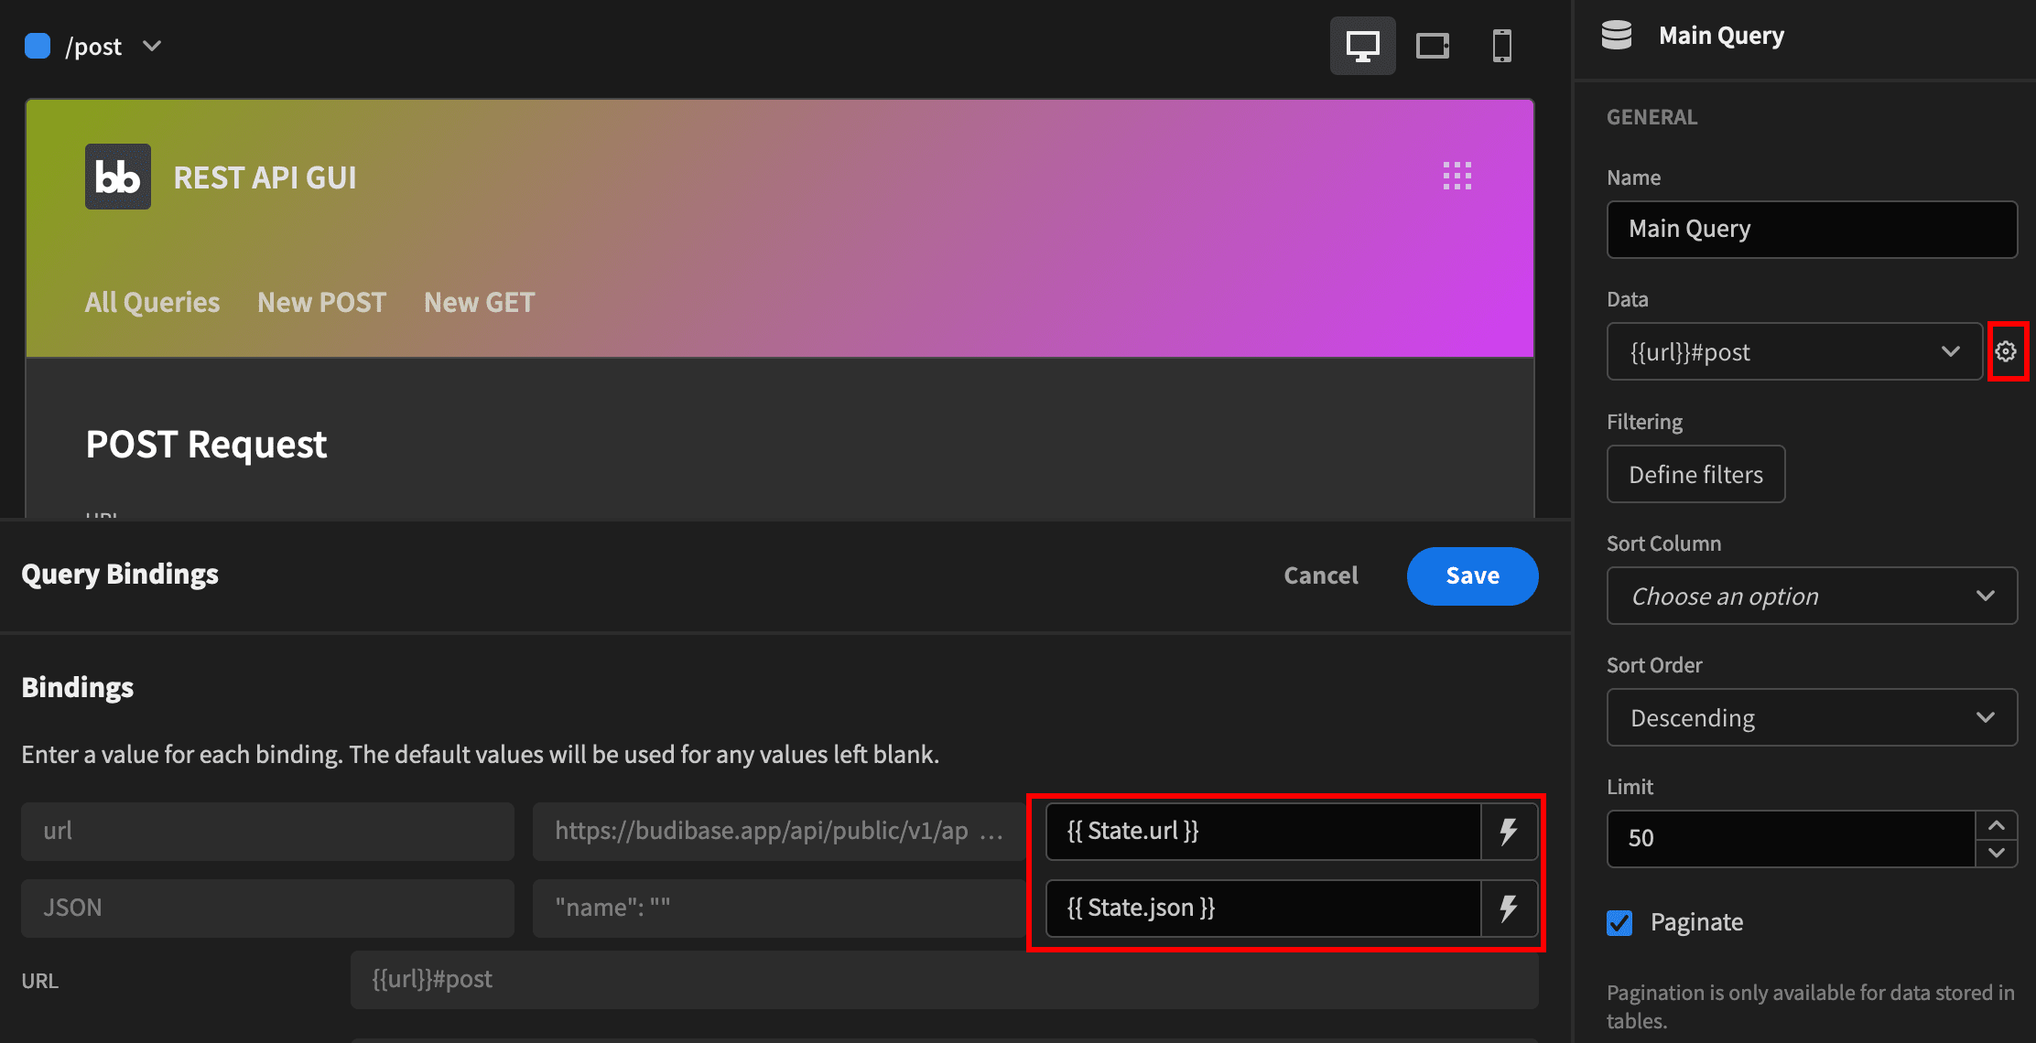This screenshot has height=1043, width=2036.
Task: Click the Limit number field
Action: tap(1792, 839)
